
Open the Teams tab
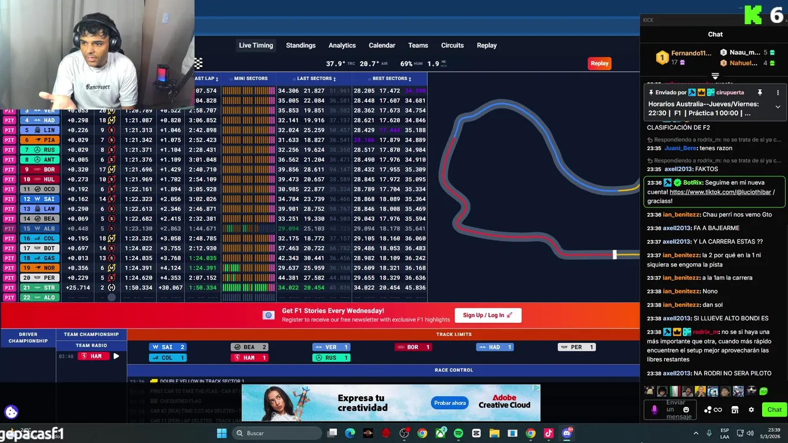click(x=418, y=45)
